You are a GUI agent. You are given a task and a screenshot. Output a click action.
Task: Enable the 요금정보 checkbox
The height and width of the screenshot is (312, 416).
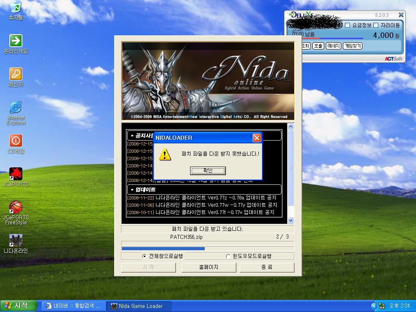(x=347, y=25)
